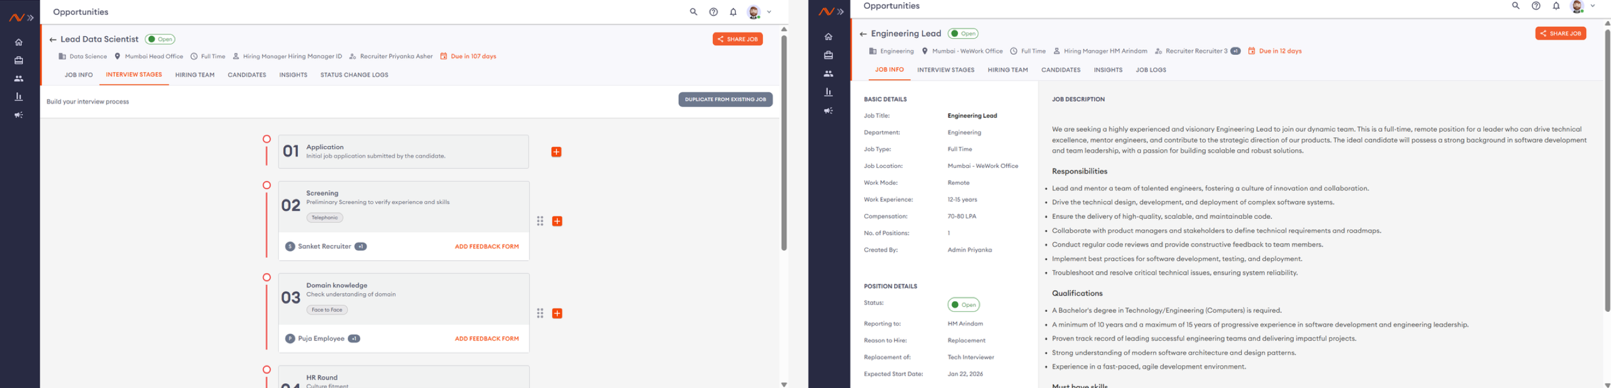Click Add Feedback Form in Screening stage

pos(486,247)
